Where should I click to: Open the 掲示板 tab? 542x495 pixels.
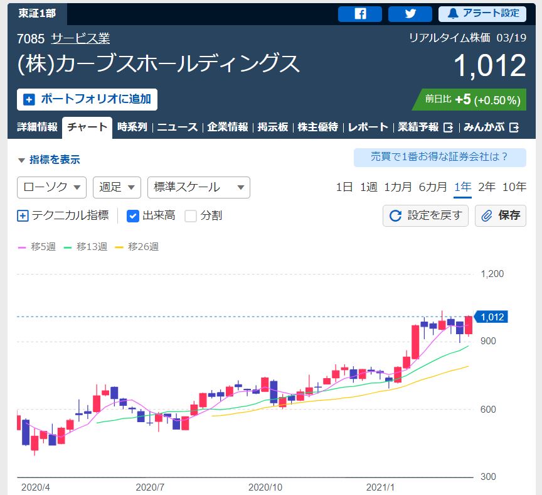(x=273, y=127)
